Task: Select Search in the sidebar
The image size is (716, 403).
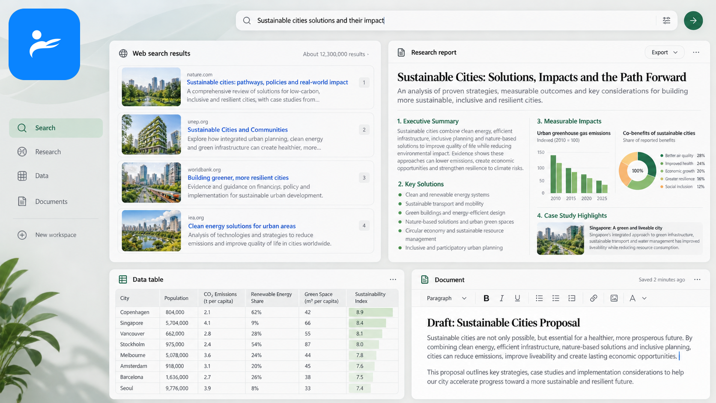Action: click(56, 128)
